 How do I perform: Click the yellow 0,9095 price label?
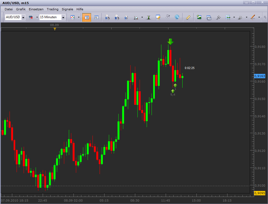click(260, 193)
